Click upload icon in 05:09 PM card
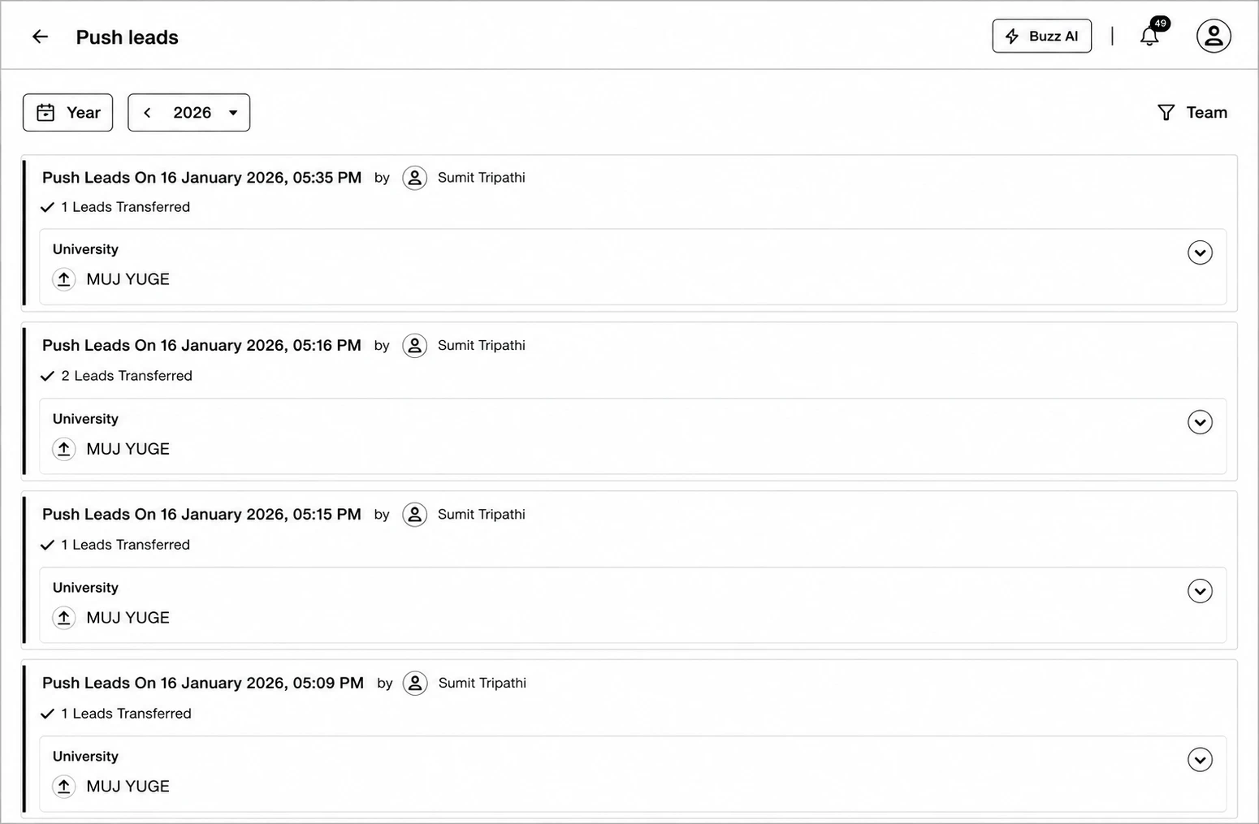1259x824 pixels. pos(64,787)
